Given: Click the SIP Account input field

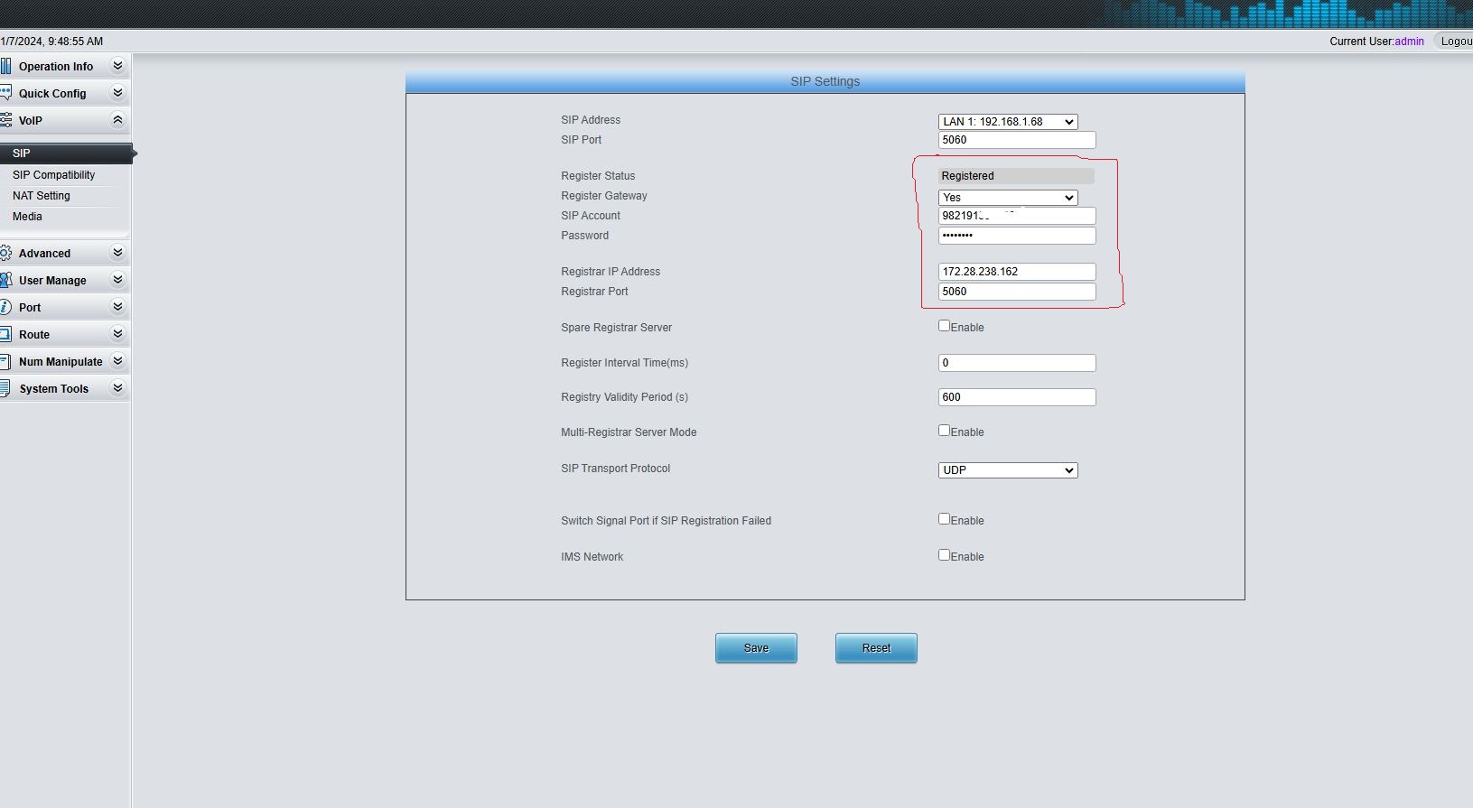Looking at the screenshot, I should click(1017, 216).
